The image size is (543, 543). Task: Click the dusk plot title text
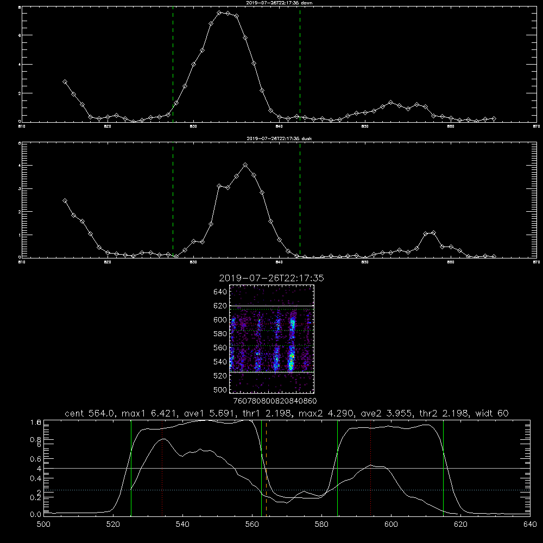click(279, 138)
